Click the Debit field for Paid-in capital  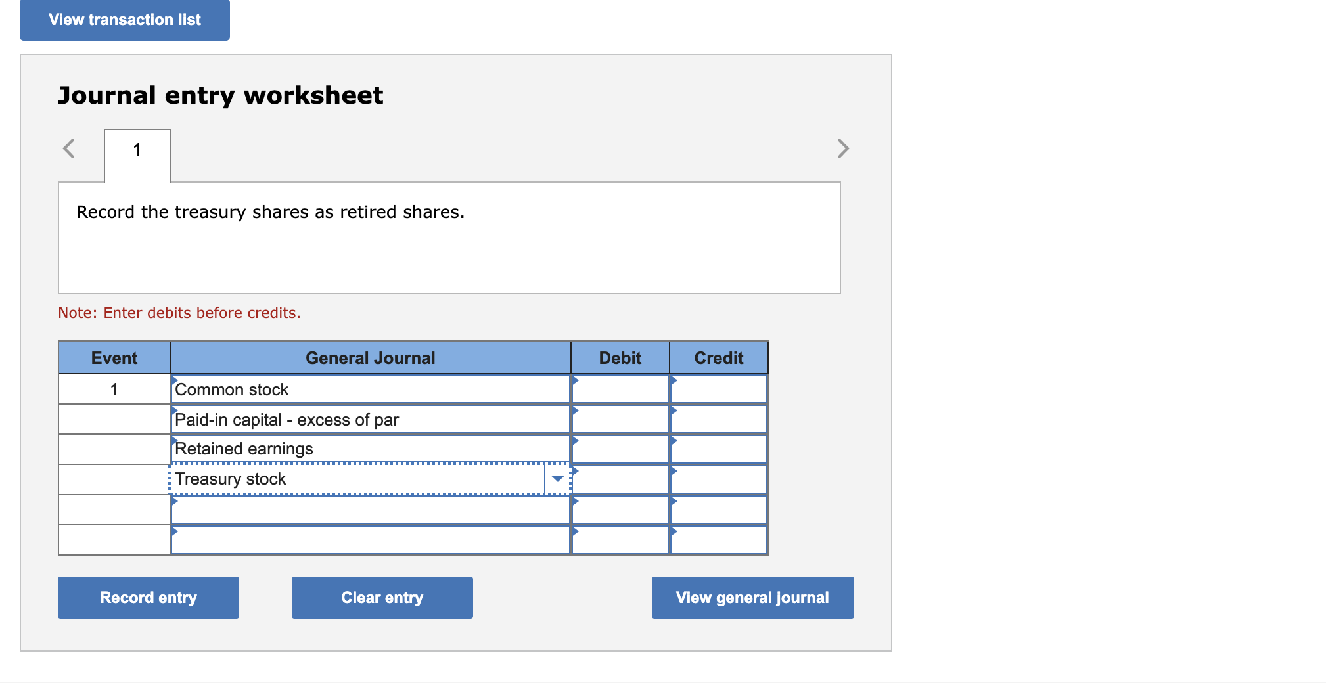[619, 419]
